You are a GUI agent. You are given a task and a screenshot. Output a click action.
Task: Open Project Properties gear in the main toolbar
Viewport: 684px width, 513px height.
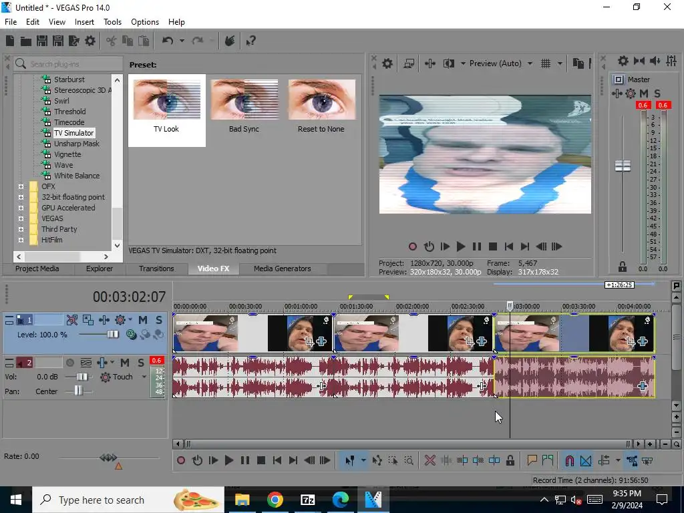coord(90,41)
